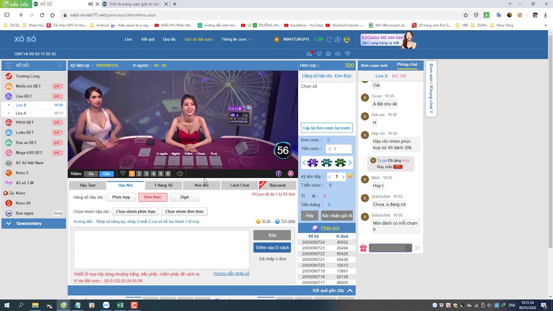The height and width of the screenshot is (311, 553).
Task: Switch to the 1 Hàng Số tab
Action: point(163,185)
